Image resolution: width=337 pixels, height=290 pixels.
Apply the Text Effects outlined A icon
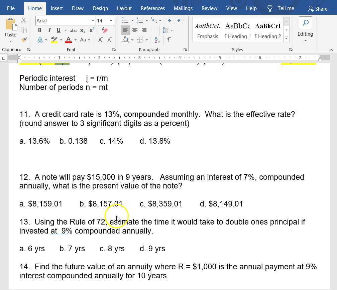tap(40, 40)
